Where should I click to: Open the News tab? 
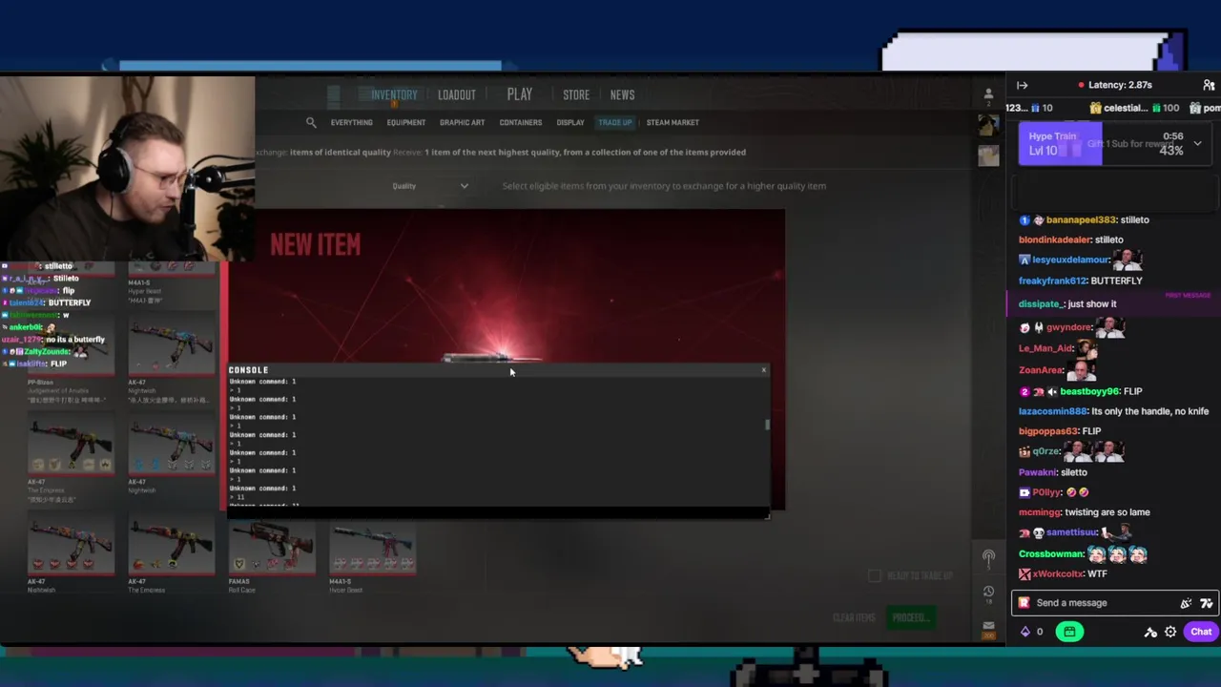pos(622,94)
